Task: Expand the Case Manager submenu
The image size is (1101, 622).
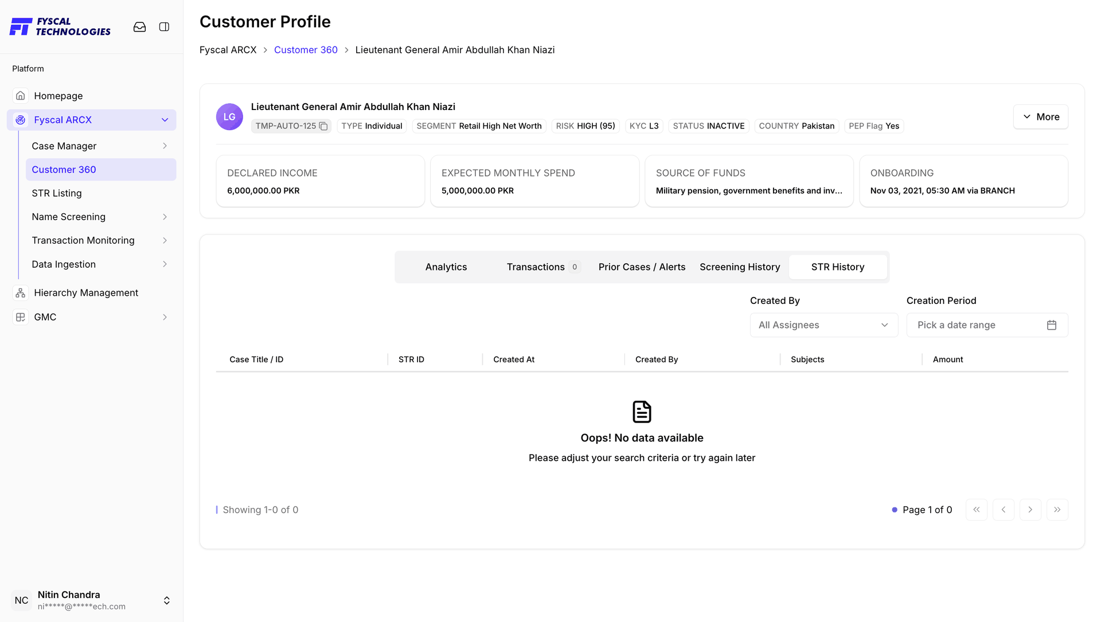Action: 165,146
